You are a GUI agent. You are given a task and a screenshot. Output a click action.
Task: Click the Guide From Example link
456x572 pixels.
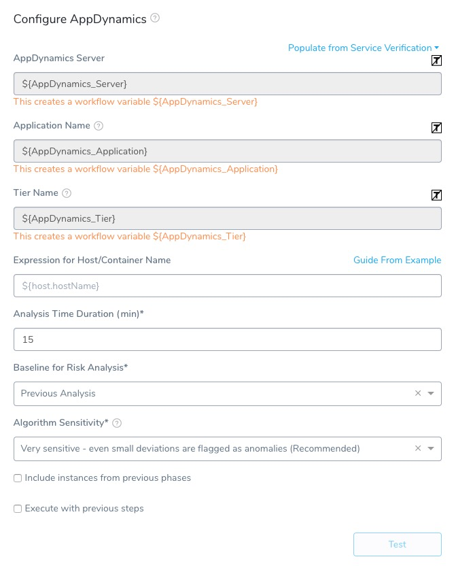point(398,260)
